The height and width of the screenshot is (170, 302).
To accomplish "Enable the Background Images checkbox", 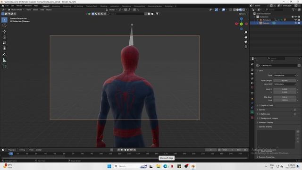I will (260, 118).
